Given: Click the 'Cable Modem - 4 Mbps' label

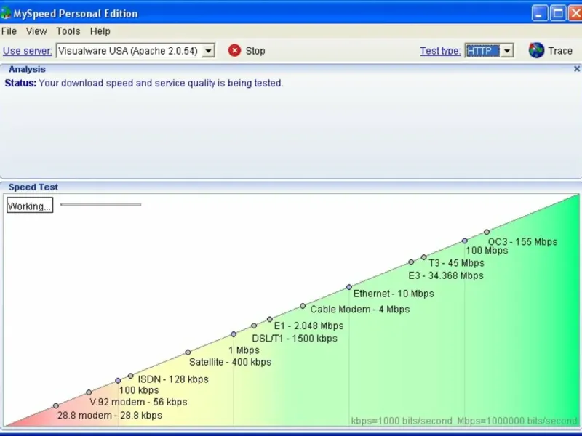Looking at the screenshot, I should click(x=360, y=310).
